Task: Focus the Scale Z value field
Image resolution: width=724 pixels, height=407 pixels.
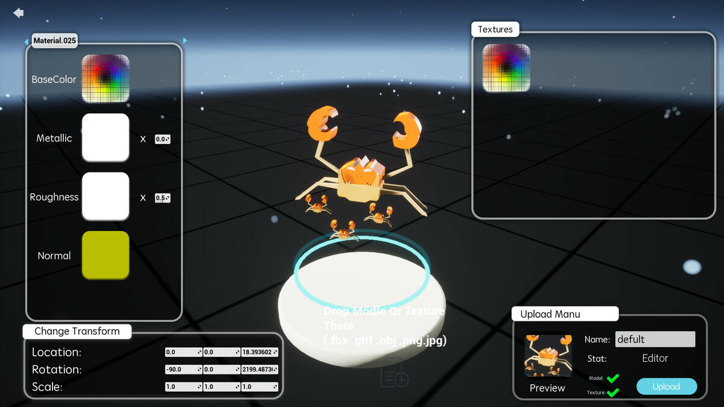Action: coord(260,386)
